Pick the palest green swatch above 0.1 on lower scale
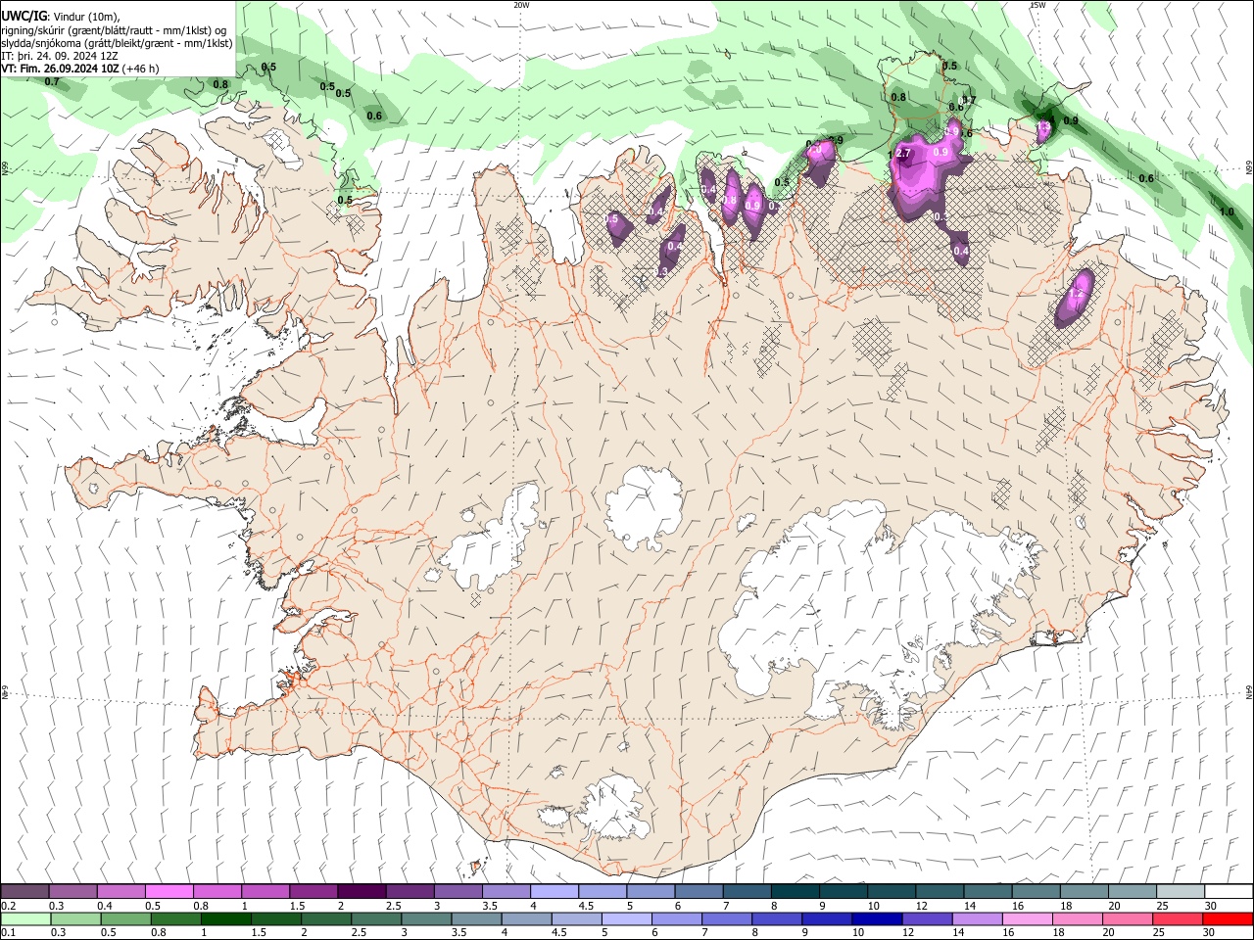Image resolution: width=1254 pixels, height=940 pixels. coord(25,919)
